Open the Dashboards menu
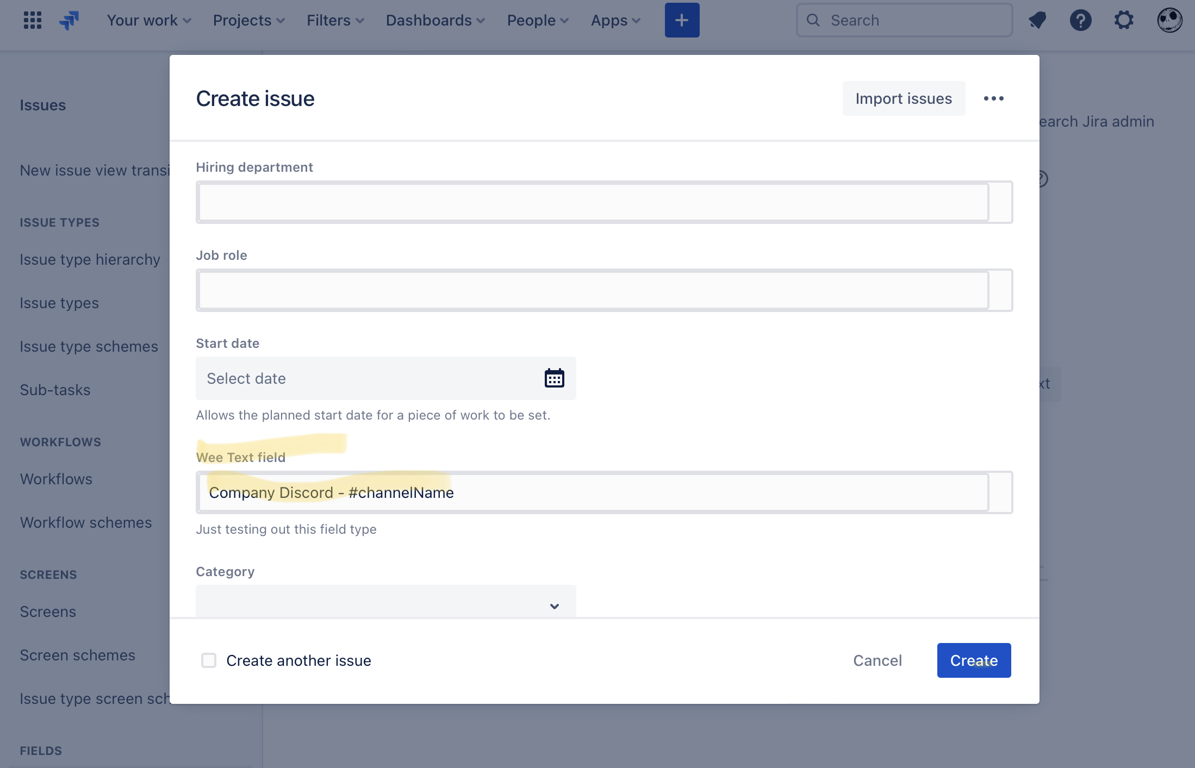 point(434,20)
